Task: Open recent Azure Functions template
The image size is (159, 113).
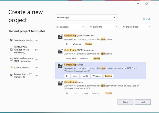Action: point(24,67)
